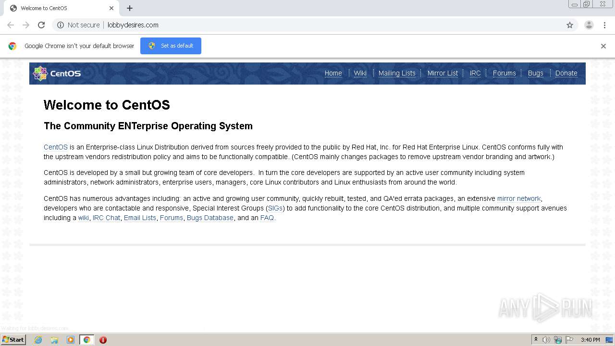The height and width of the screenshot is (346, 615).
Task: Reload the page with refresh icon
Action: click(41, 25)
